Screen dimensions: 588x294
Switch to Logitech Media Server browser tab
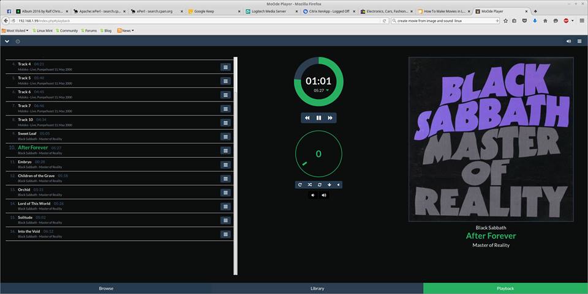271,11
